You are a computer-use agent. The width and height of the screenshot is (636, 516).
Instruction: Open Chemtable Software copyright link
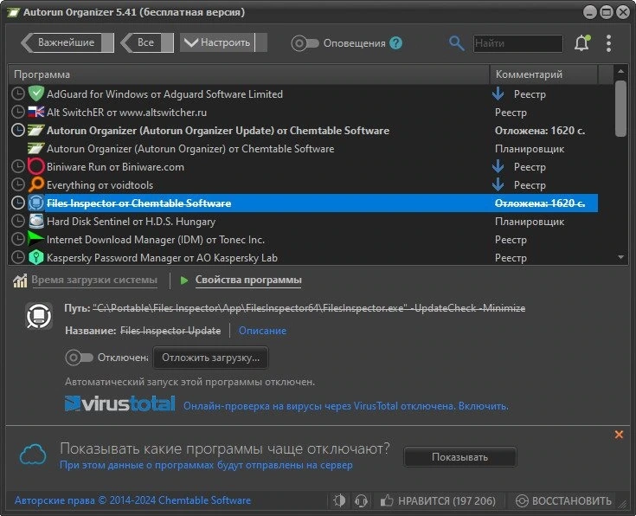132,500
